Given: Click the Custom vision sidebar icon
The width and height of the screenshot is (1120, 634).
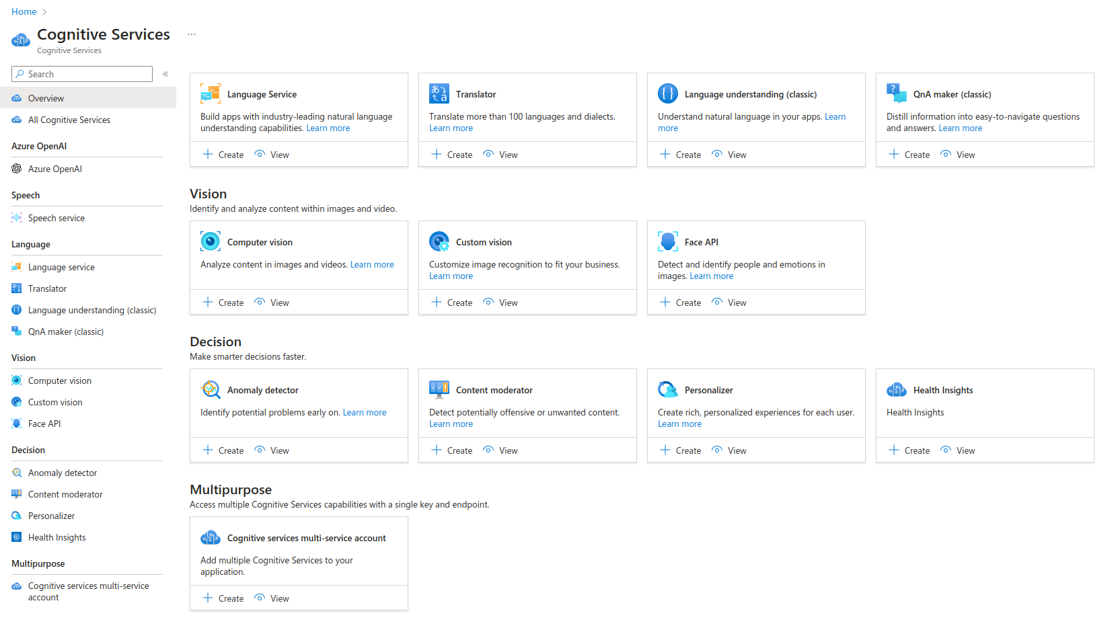Looking at the screenshot, I should click(17, 402).
